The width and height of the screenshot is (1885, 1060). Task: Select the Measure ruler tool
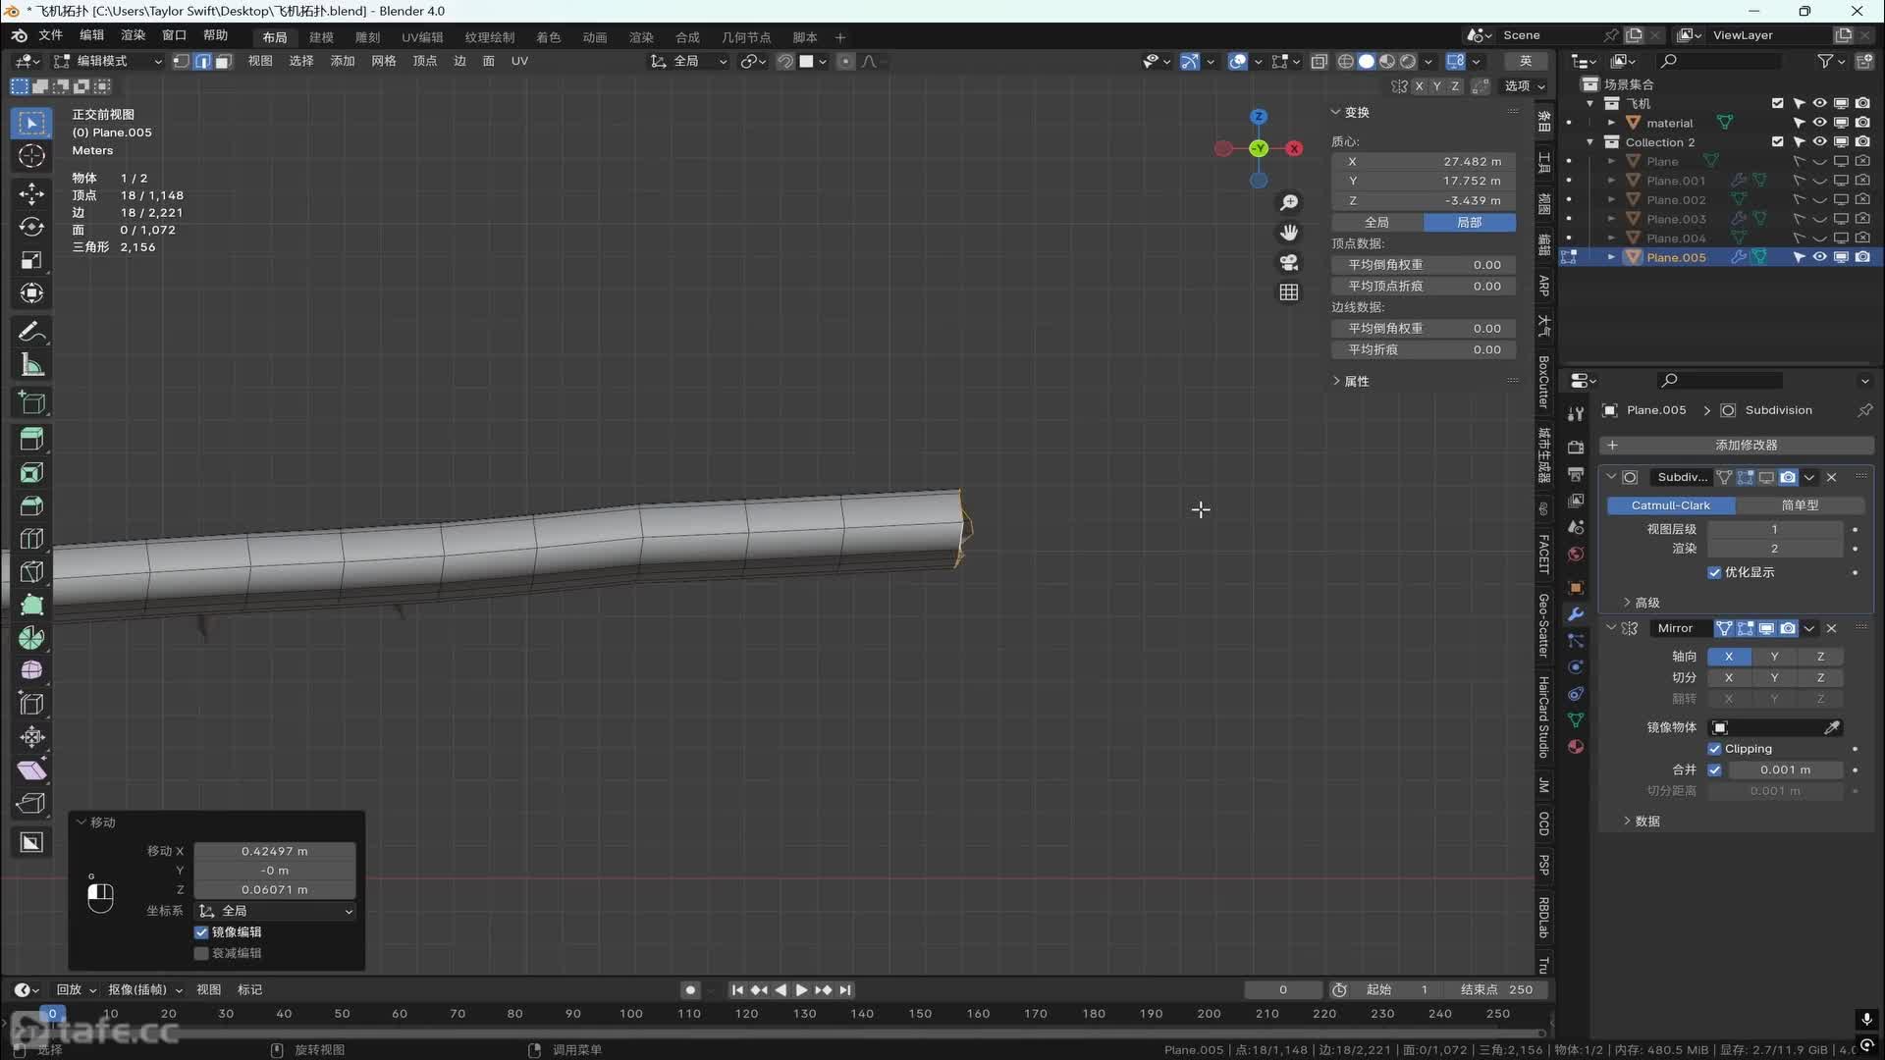(31, 365)
